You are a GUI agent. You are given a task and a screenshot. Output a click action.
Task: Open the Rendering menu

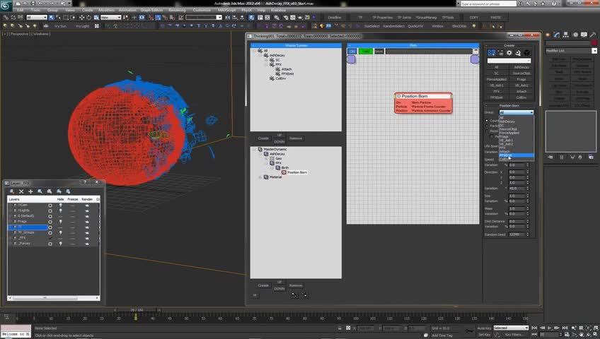(177, 10)
